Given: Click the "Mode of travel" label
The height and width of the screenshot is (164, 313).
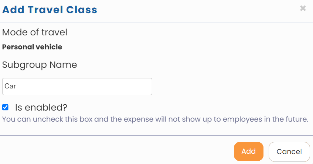Looking at the screenshot, I should click(x=35, y=32).
